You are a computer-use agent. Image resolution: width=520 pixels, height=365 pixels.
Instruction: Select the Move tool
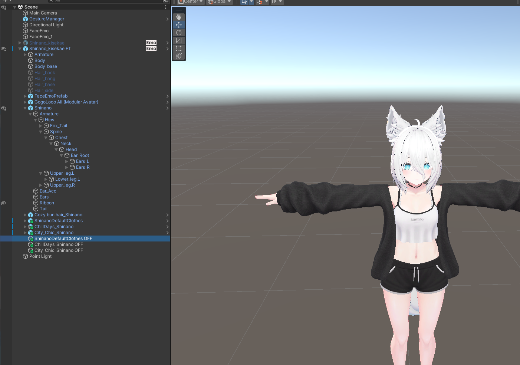[179, 25]
